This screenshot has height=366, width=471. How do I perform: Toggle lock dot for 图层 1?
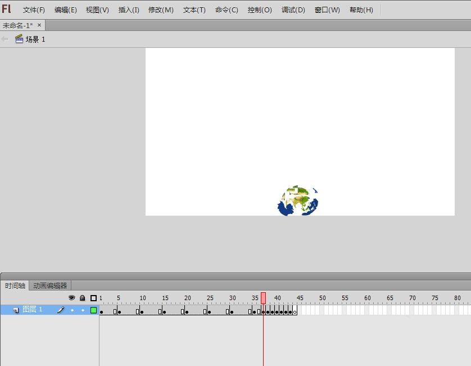point(83,310)
